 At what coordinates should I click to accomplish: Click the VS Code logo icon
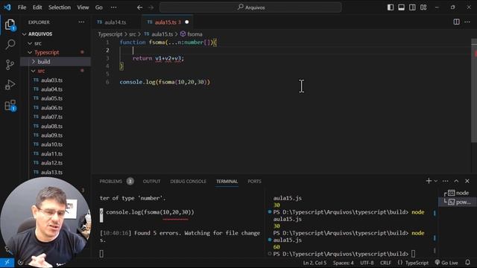[x=7, y=7]
